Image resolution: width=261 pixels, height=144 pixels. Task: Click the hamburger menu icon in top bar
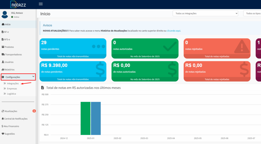click(x=41, y=4)
